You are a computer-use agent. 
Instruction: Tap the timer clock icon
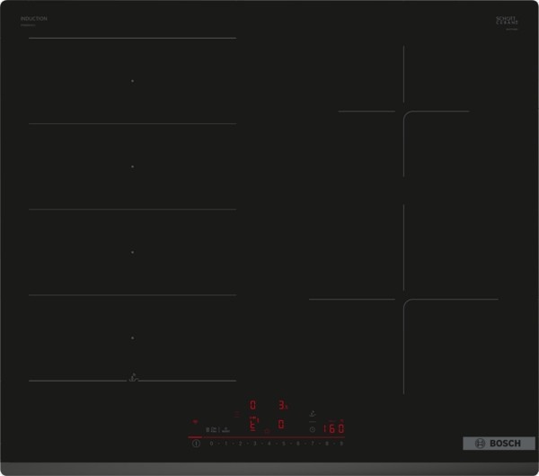[x=312, y=429]
